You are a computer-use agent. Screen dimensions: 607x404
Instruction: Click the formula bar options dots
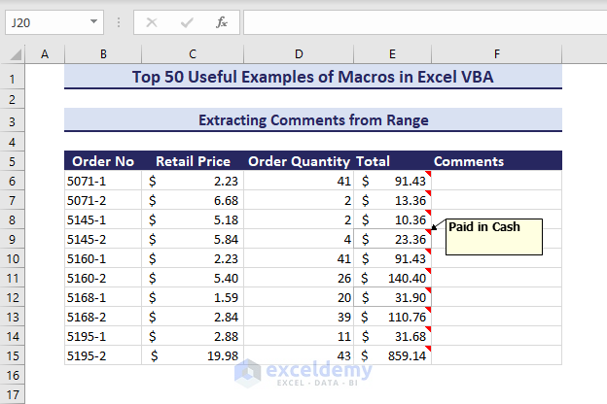click(x=117, y=21)
